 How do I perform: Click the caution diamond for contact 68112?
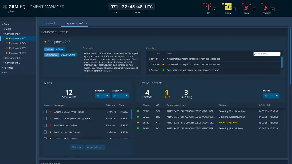pos(138,123)
